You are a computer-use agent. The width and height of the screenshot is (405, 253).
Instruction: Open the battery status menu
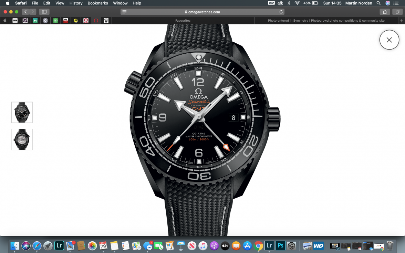click(311, 3)
